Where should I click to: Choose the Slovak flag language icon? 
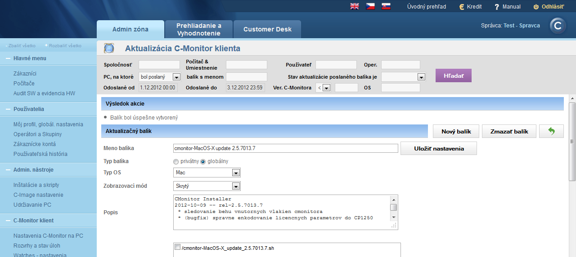click(386, 6)
